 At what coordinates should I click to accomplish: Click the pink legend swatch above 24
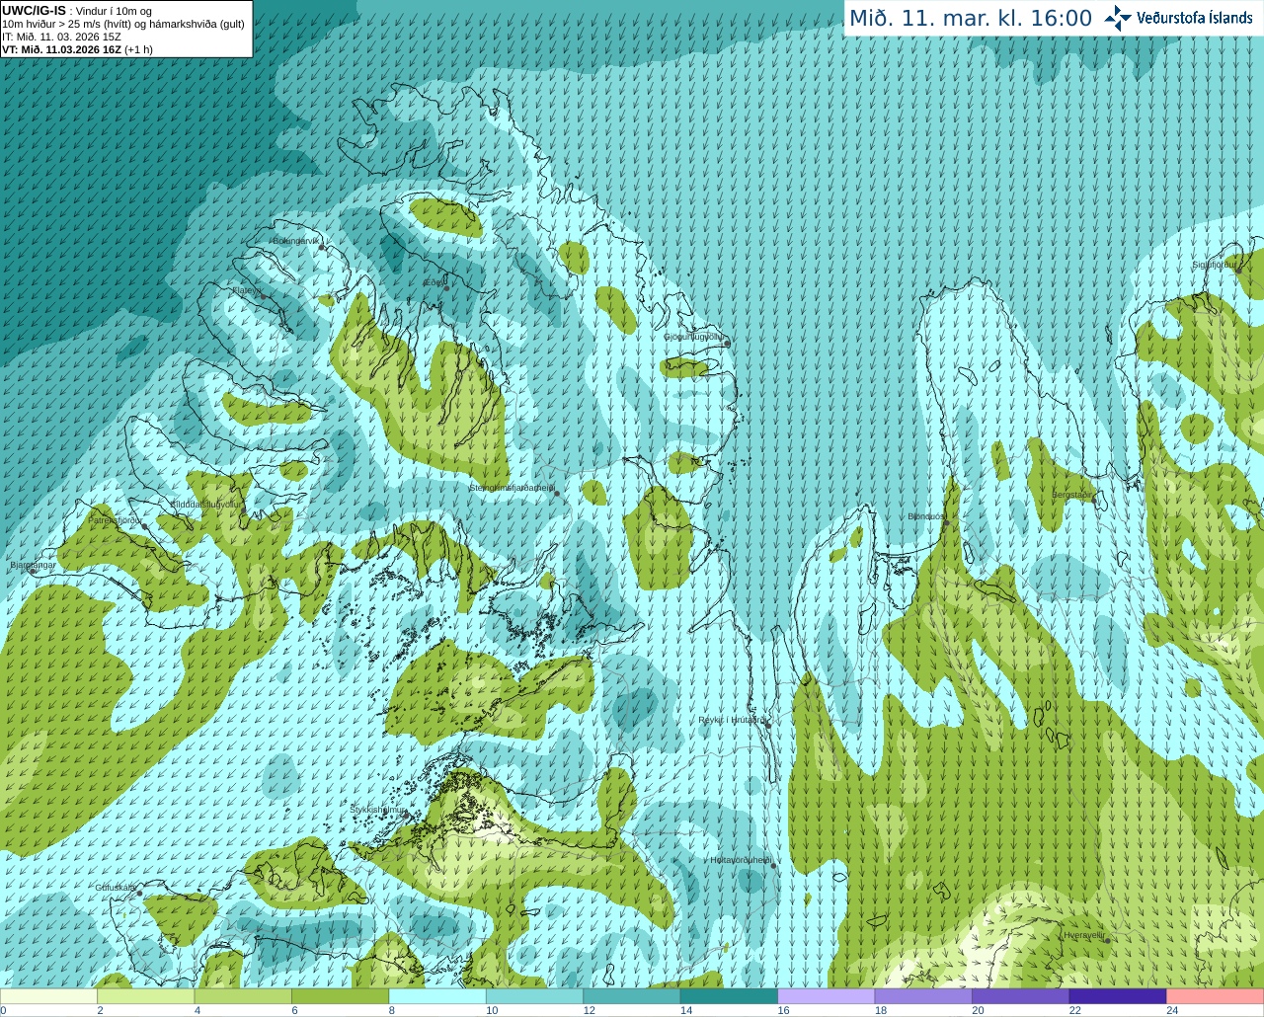click(1215, 996)
